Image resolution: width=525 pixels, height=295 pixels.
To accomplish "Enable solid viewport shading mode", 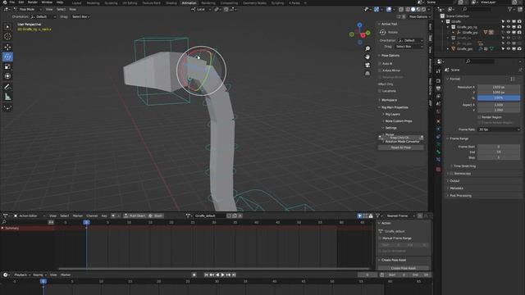I will click(x=413, y=9).
